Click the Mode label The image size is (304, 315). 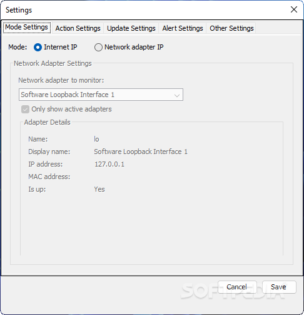[18, 47]
